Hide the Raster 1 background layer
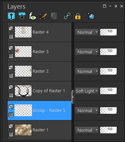 11,134
